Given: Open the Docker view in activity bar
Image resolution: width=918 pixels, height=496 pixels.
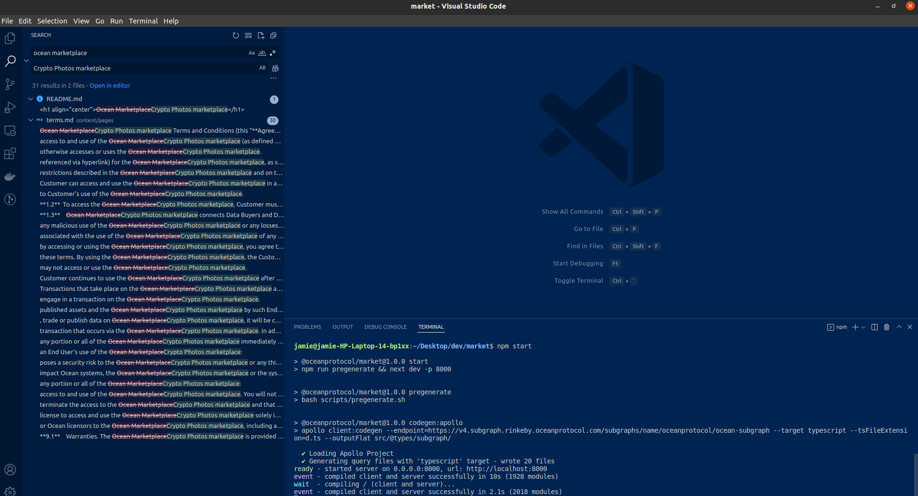Looking at the screenshot, I should click(10, 176).
